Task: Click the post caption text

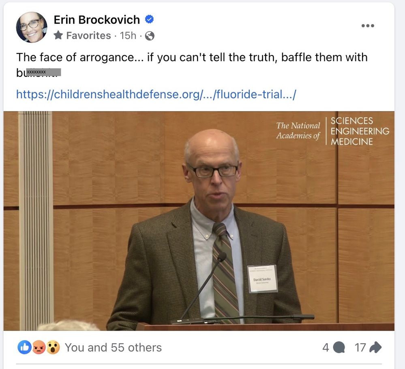Action: (x=192, y=64)
